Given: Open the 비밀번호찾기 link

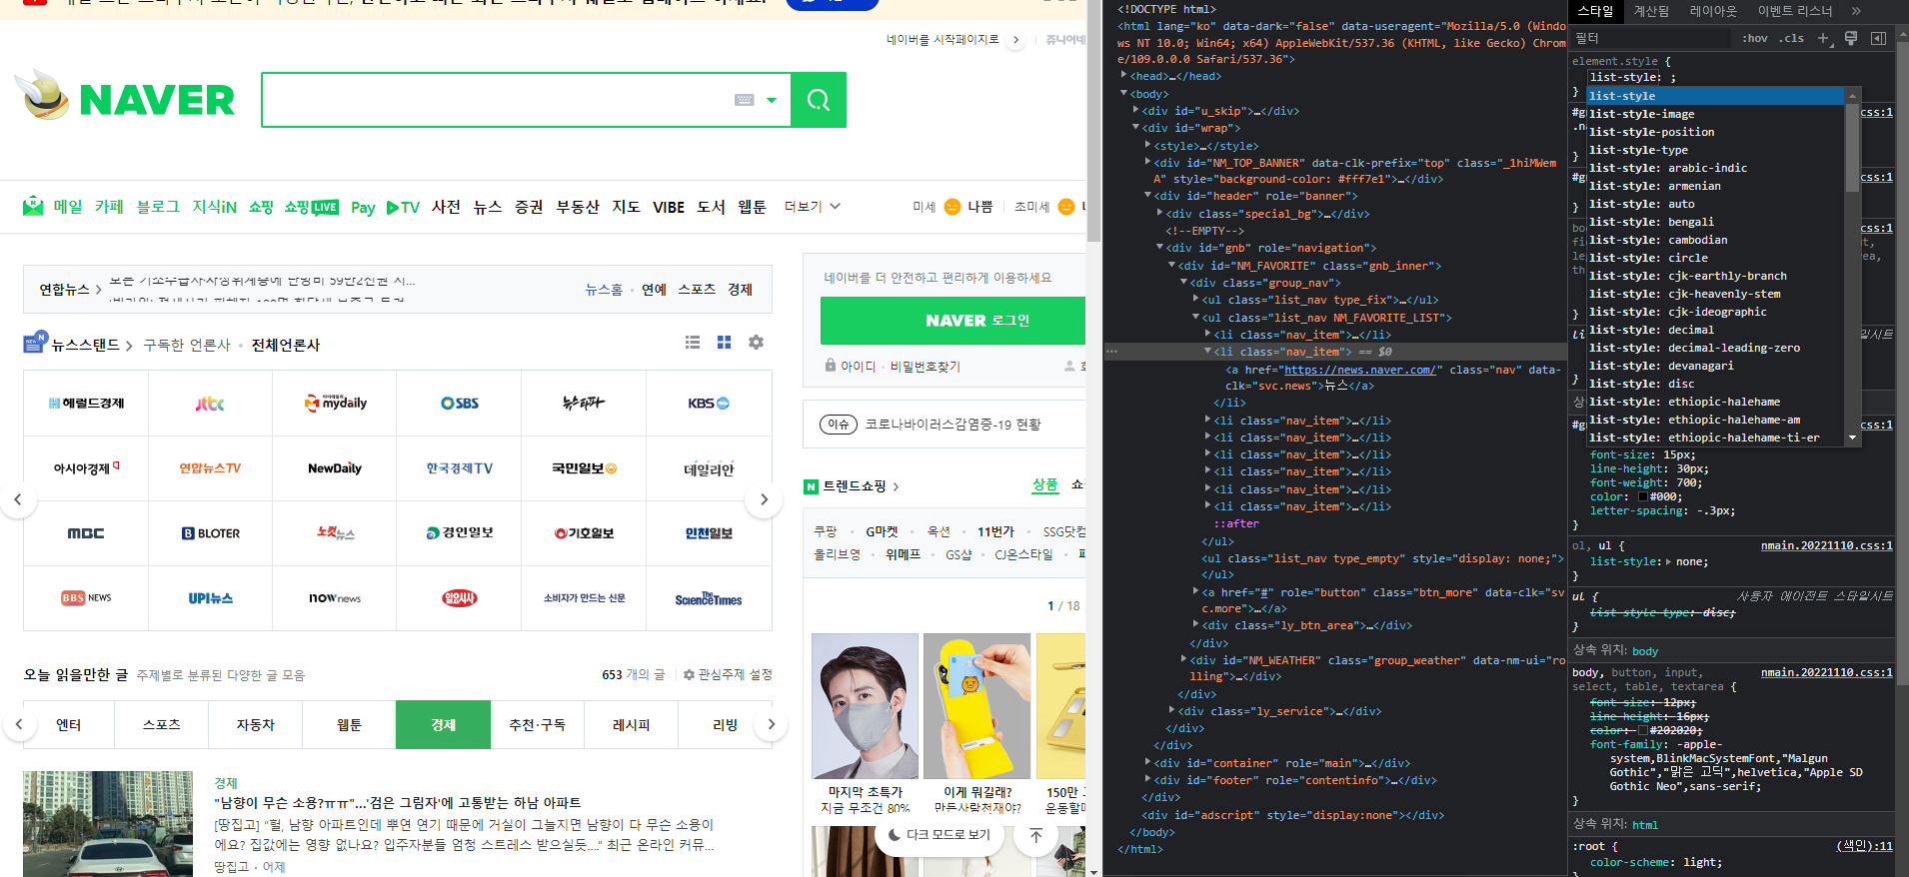Looking at the screenshot, I should click(x=926, y=367).
